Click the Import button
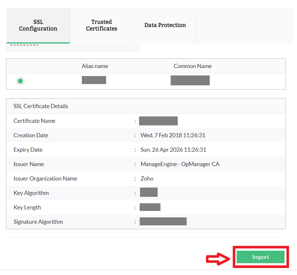 260,257
